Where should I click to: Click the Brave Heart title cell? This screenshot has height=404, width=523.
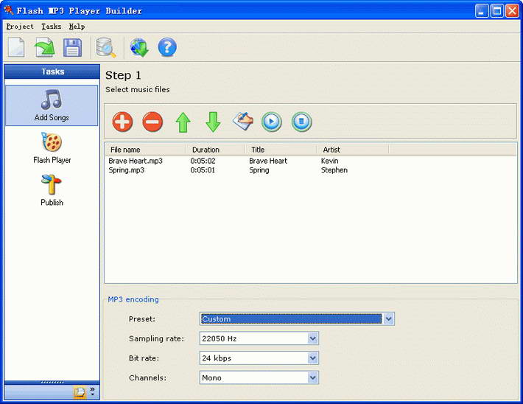(x=268, y=161)
